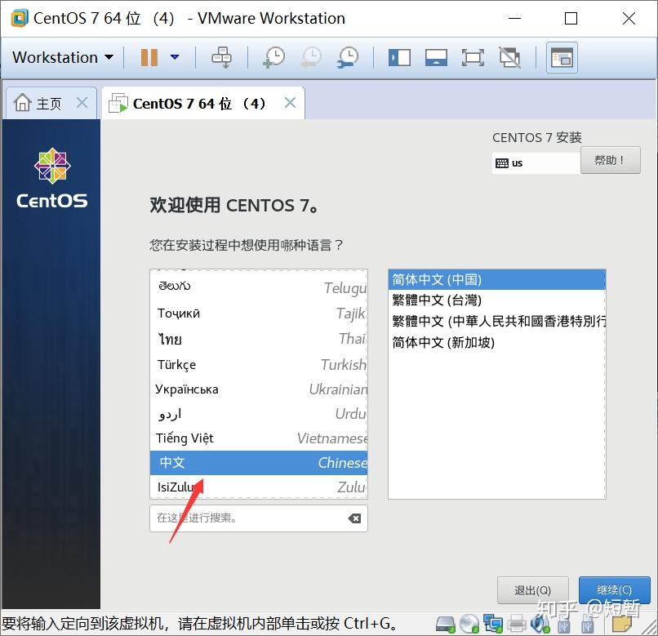The width and height of the screenshot is (658, 636).
Task: Click the take snapshot toolbar icon
Action: [x=273, y=57]
